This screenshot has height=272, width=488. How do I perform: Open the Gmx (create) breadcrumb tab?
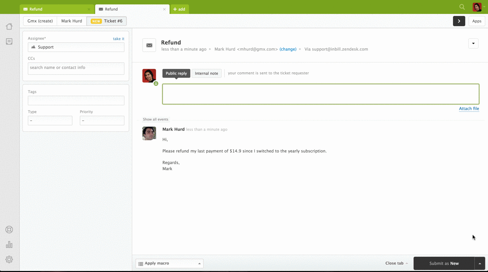click(40, 21)
